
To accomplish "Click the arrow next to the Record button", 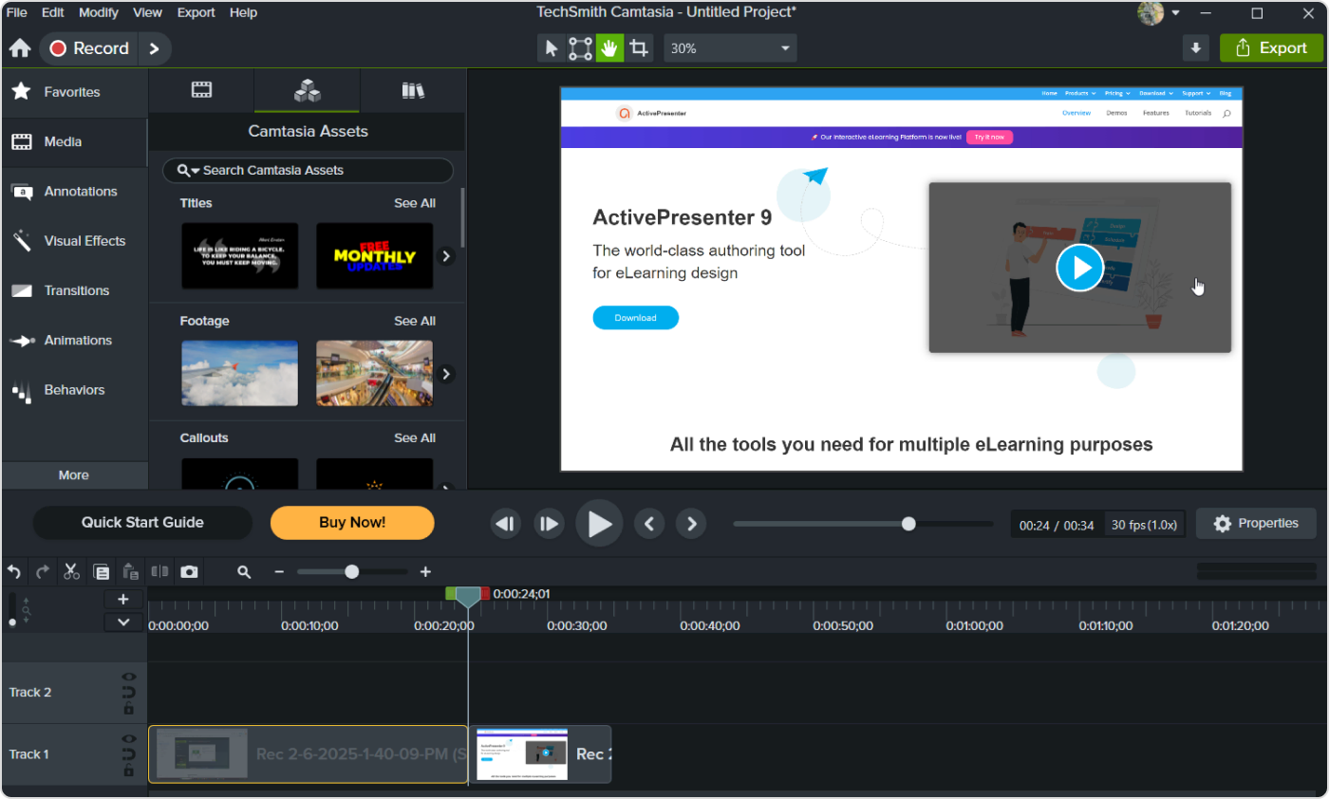I will pos(155,47).
